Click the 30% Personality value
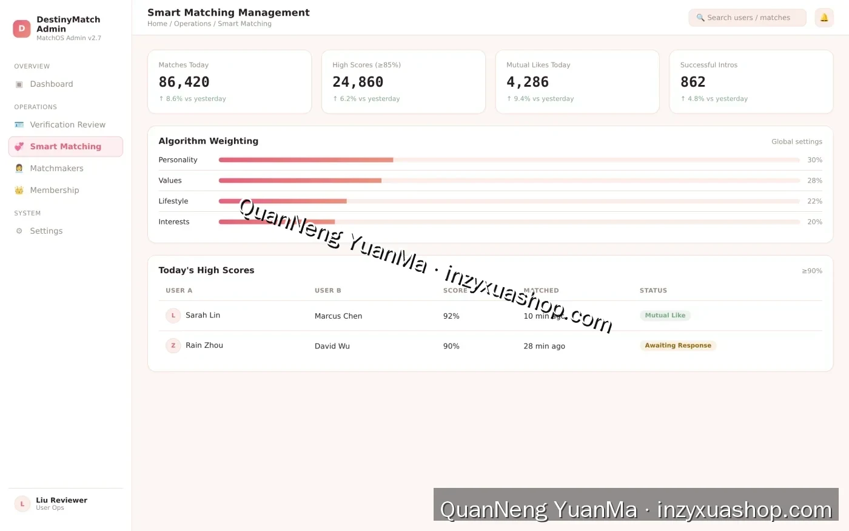The height and width of the screenshot is (531, 849). point(815,160)
